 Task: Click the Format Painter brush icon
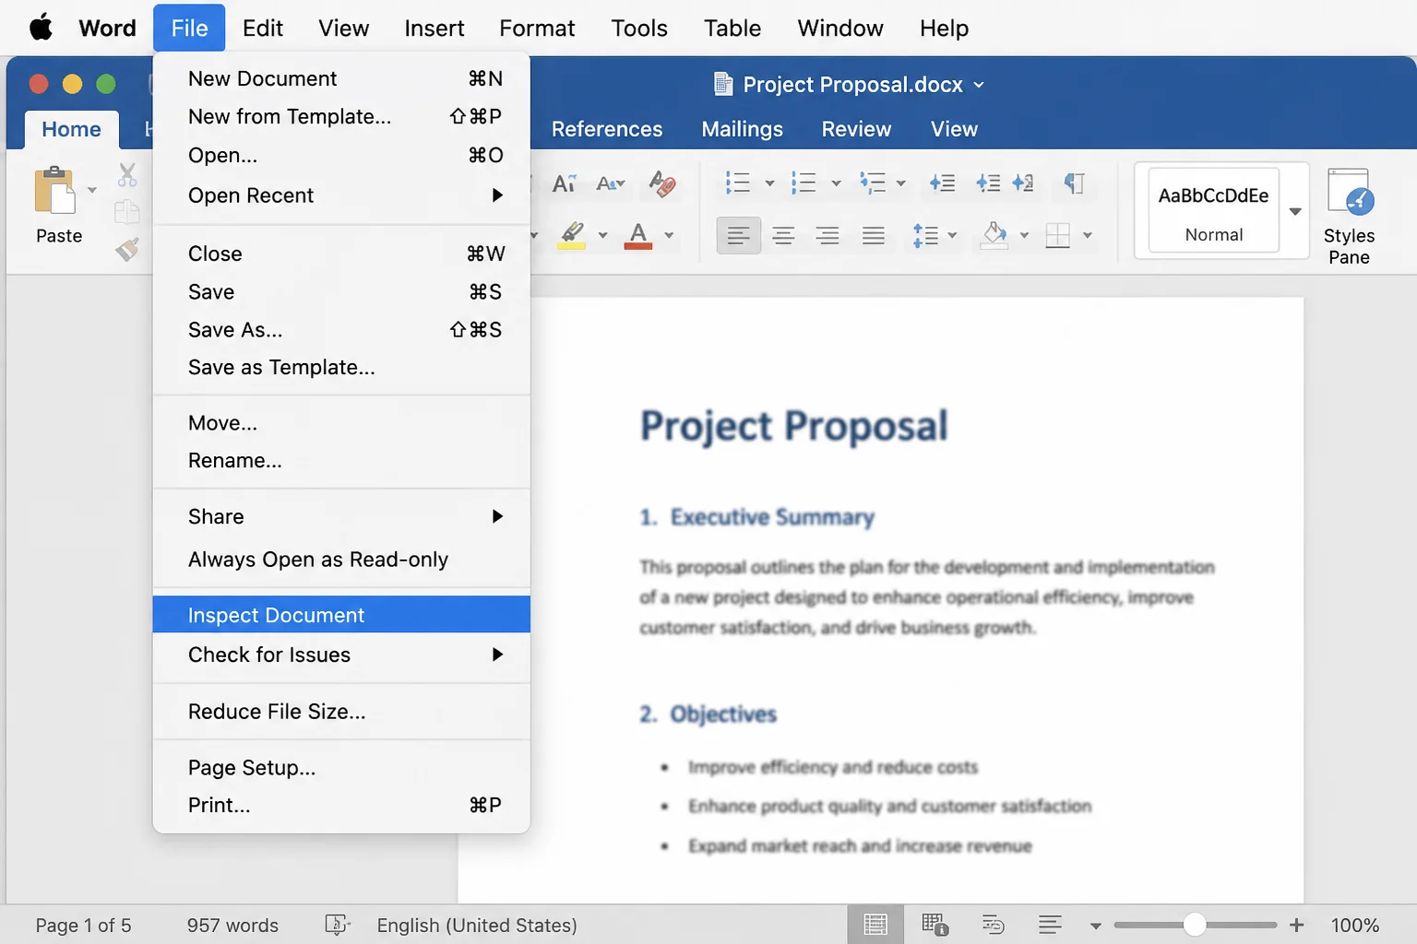point(127,249)
